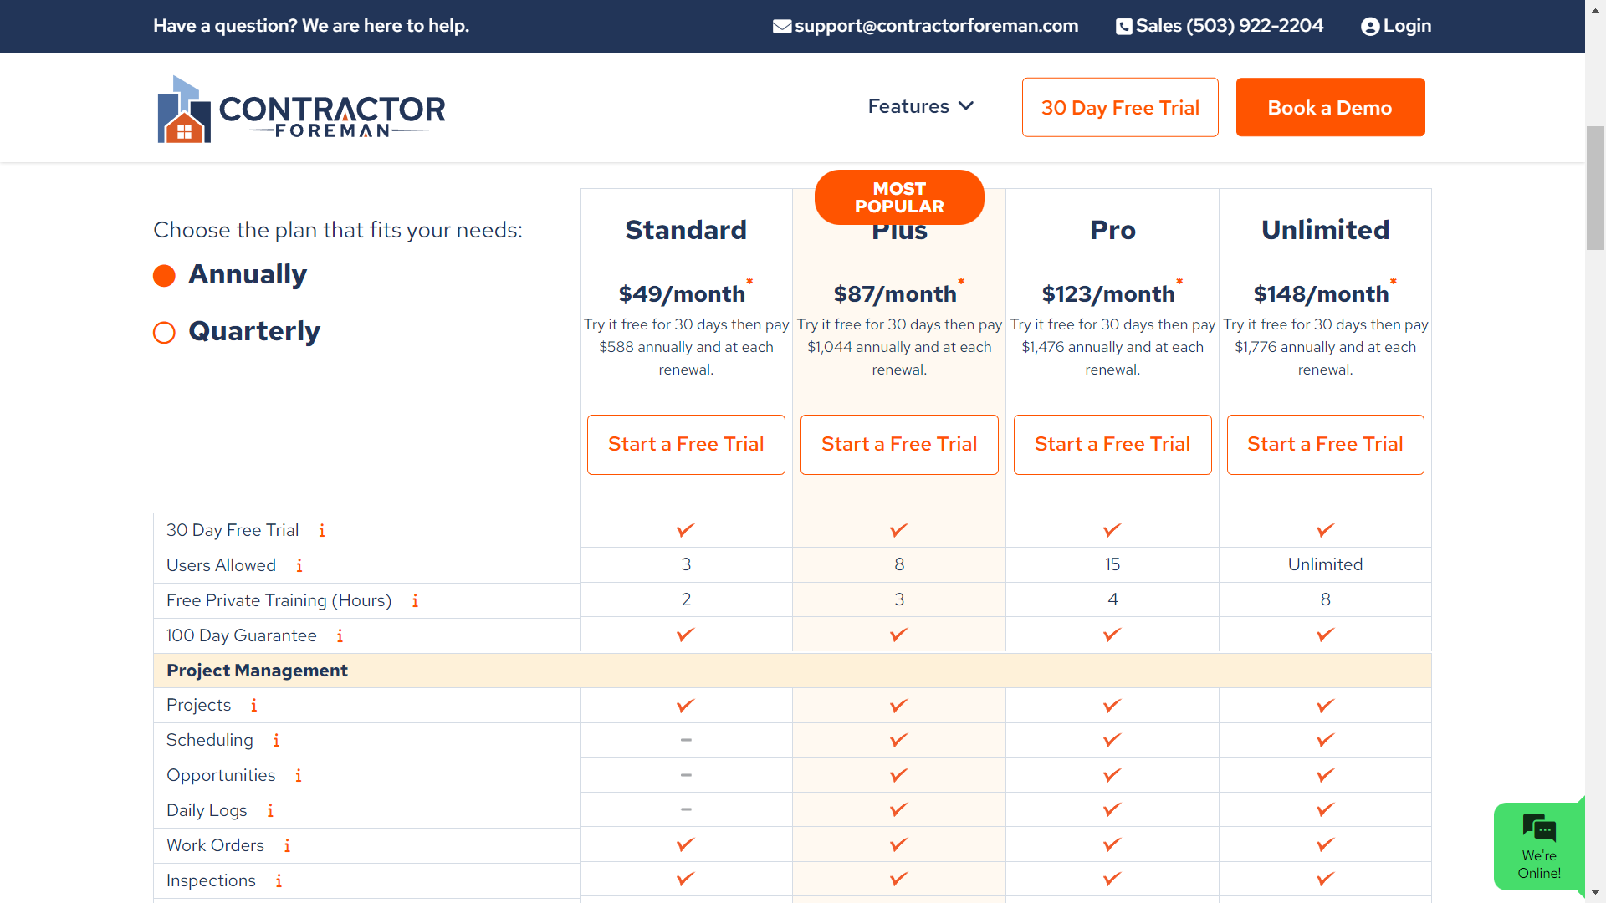Click the 30 Day Free Trial header button
Image resolution: width=1606 pixels, height=903 pixels.
[x=1120, y=107]
